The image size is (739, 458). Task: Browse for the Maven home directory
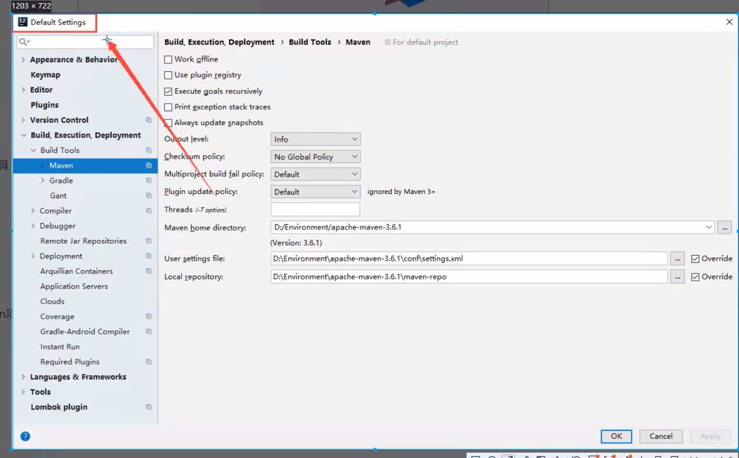point(725,227)
